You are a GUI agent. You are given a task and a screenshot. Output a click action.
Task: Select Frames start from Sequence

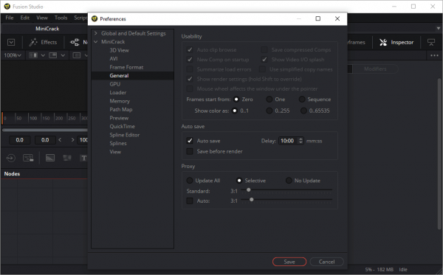302,100
